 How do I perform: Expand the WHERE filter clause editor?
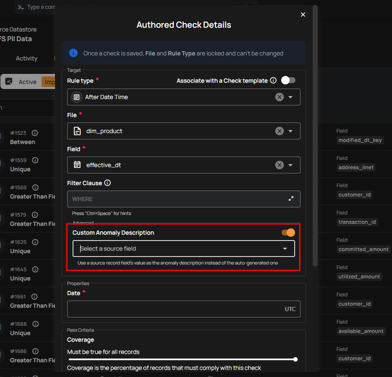291,199
